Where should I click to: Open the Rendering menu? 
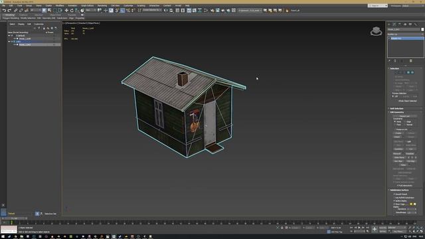point(102,5)
